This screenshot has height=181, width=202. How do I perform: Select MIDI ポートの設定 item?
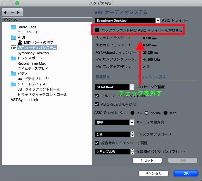pyautogui.click(x=39, y=43)
